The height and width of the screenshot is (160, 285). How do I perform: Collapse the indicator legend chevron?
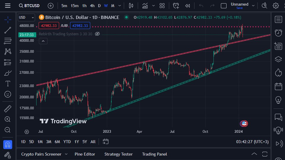43,41
